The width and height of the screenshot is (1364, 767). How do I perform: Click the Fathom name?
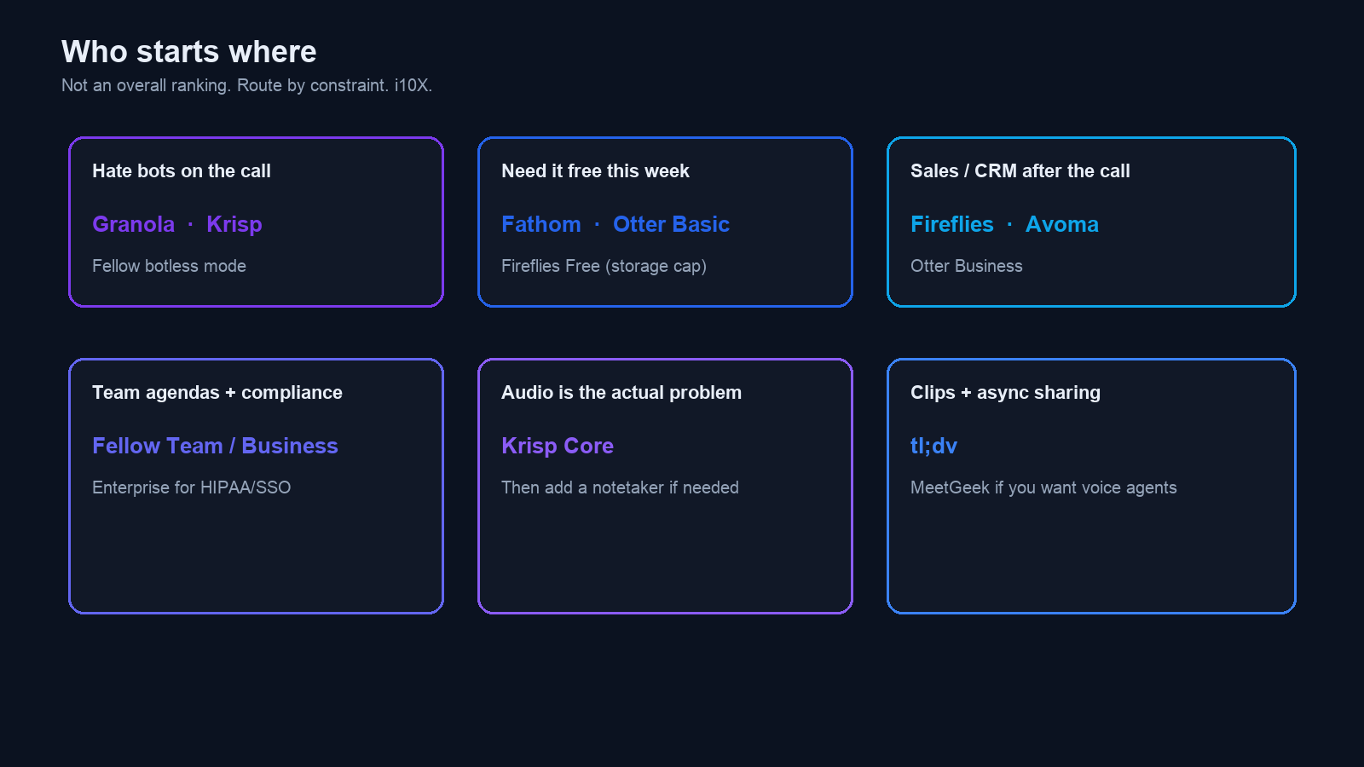540,224
